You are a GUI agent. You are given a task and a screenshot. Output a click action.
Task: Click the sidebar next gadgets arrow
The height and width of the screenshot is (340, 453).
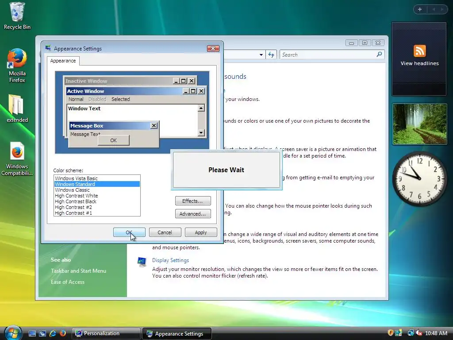coord(442,9)
